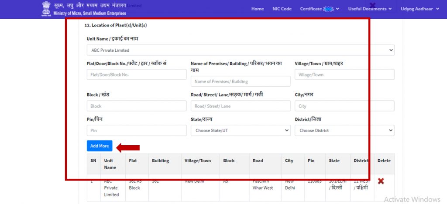Open the NIC Code page
This screenshot has width=447, height=204.
[282, 9]
